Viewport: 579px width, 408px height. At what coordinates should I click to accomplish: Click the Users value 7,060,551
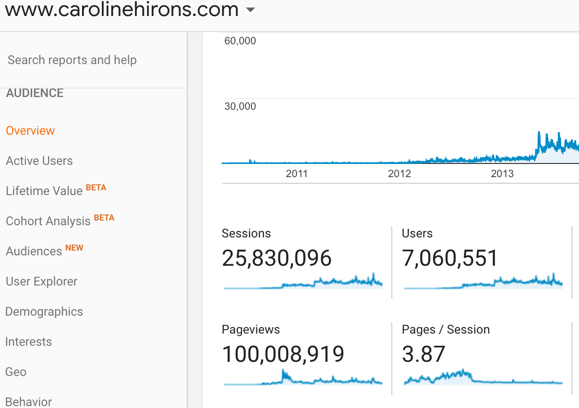(450, 259)
